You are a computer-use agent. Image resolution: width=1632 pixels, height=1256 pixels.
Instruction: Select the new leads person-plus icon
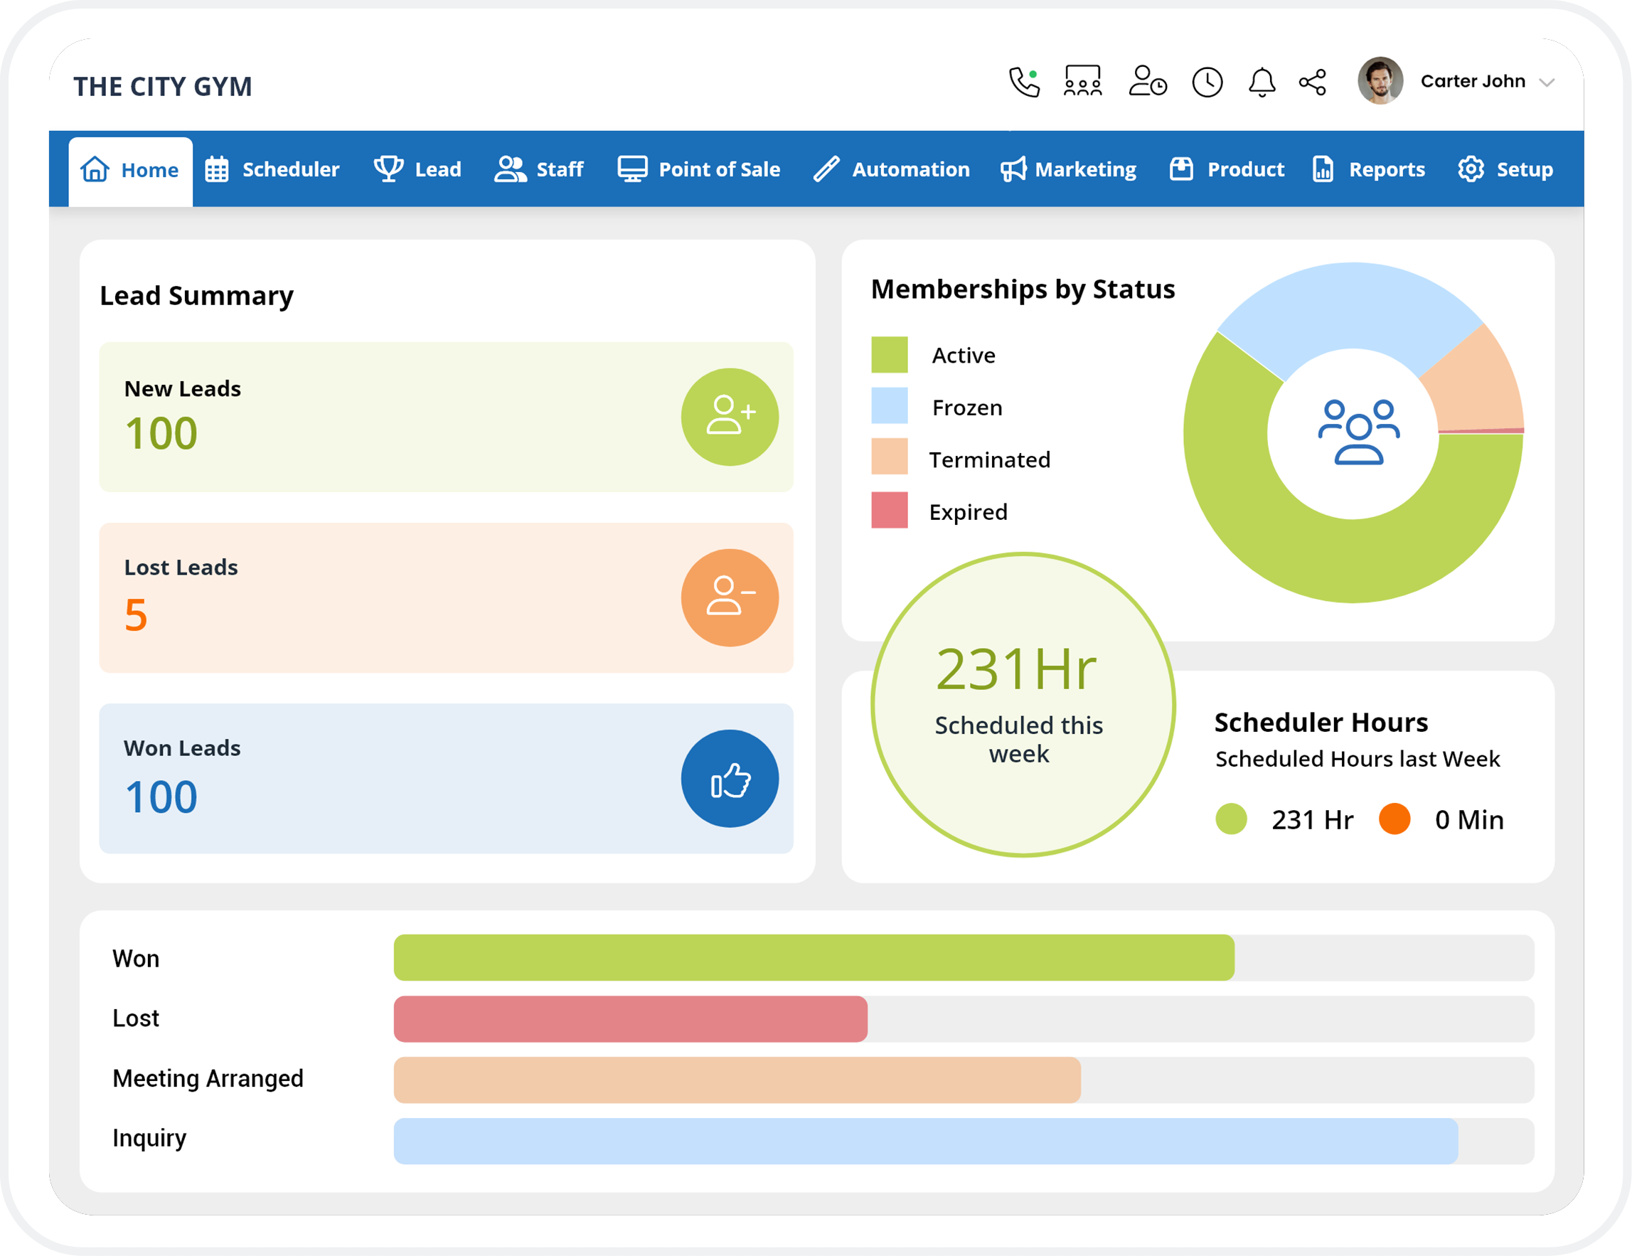coord(730,416)
